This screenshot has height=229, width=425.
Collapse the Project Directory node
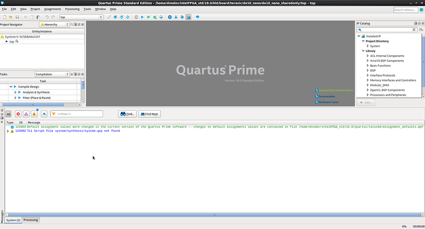[363, 41]
